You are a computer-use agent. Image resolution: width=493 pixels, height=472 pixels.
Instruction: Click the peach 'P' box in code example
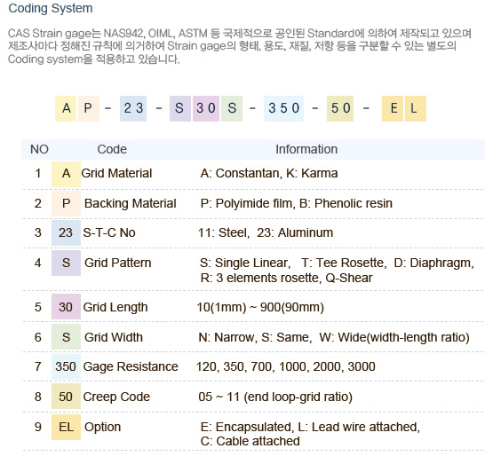(88, 108)
